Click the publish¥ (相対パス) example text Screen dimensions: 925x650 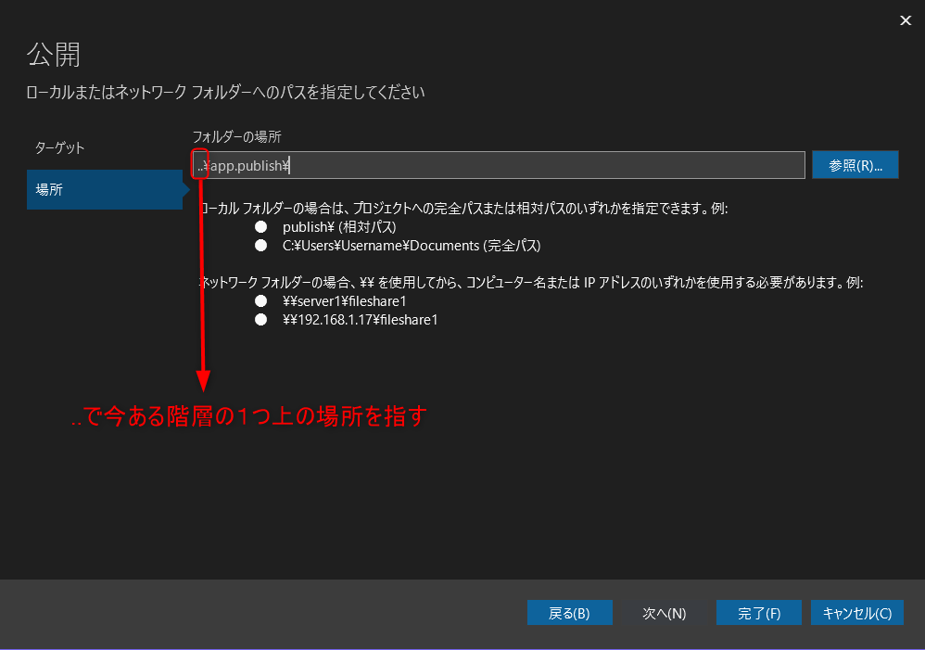coord(343,227)
